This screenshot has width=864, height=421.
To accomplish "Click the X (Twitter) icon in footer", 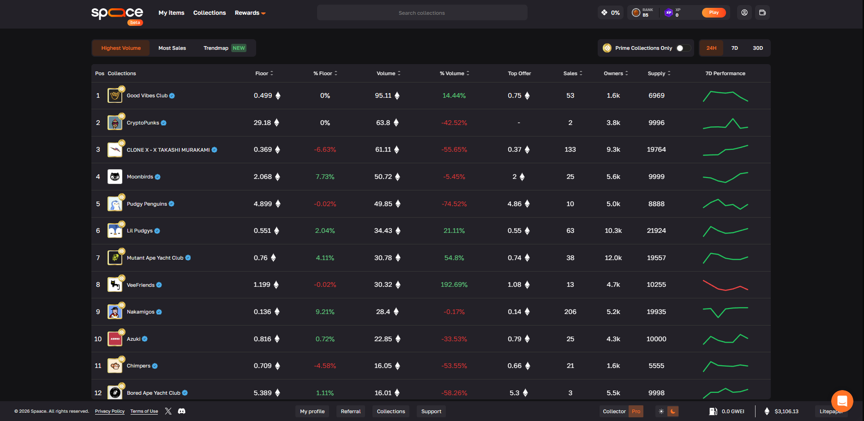I will click(168, 411).
